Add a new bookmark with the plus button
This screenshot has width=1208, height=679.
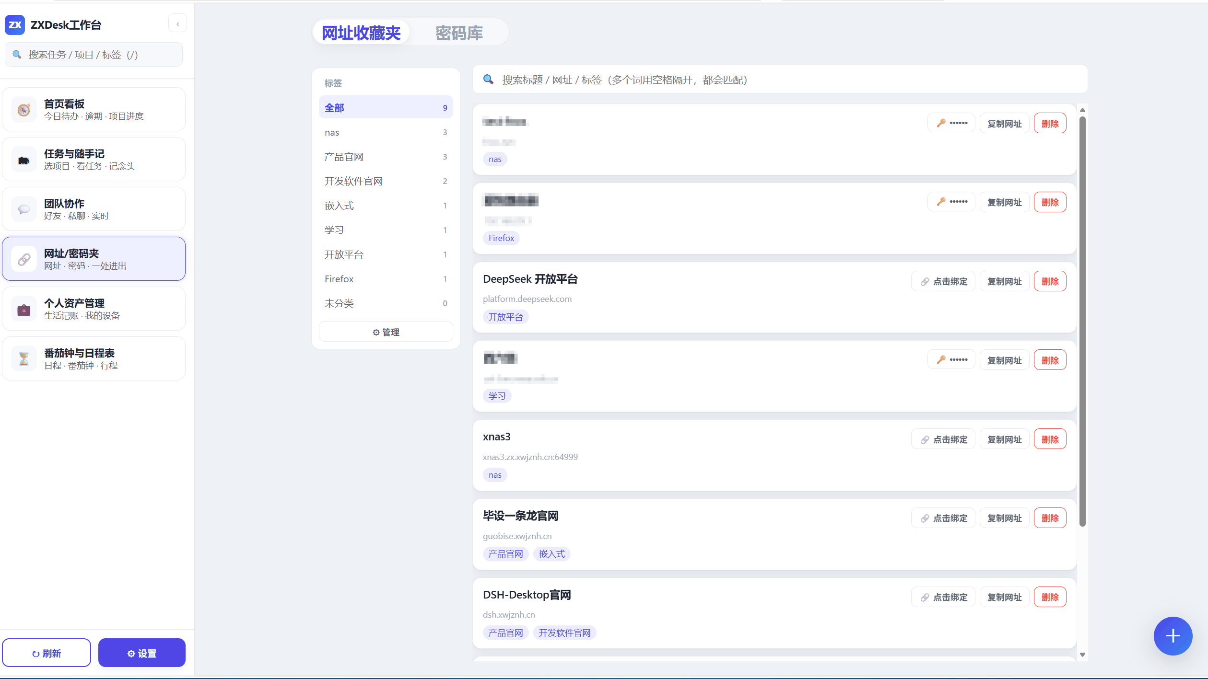click(1173, 636)
